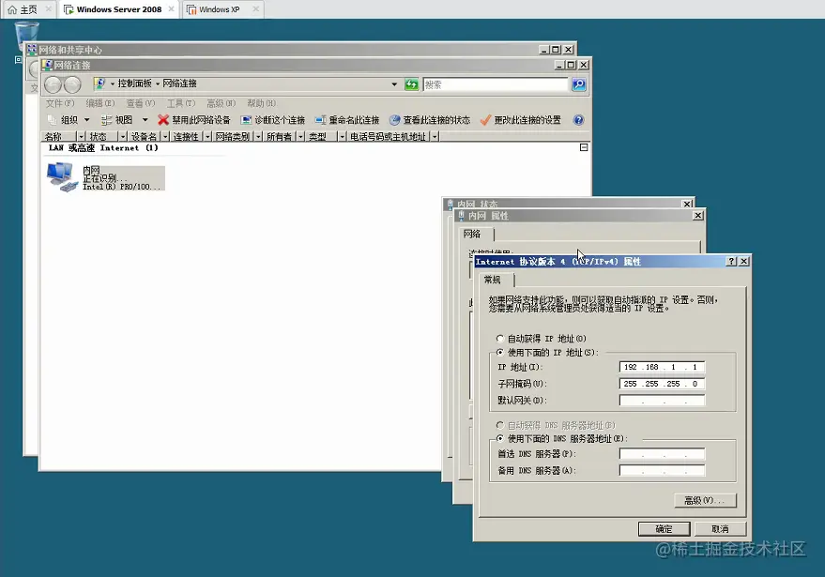Screen dimensions: 825x577
Task: Click the search magnifier icon
Action: coord(579,84)
